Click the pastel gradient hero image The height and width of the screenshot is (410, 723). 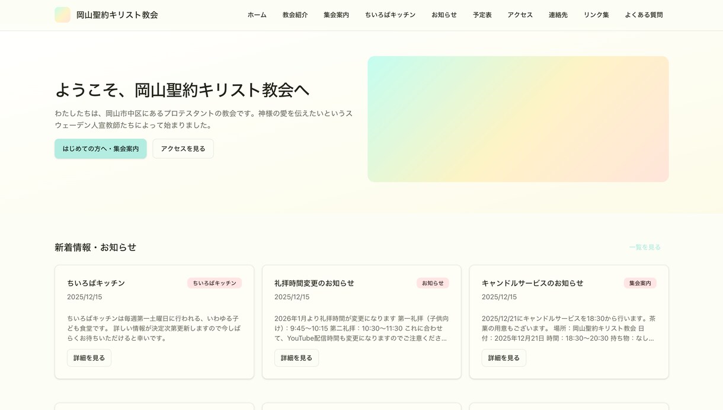point(518,119)
